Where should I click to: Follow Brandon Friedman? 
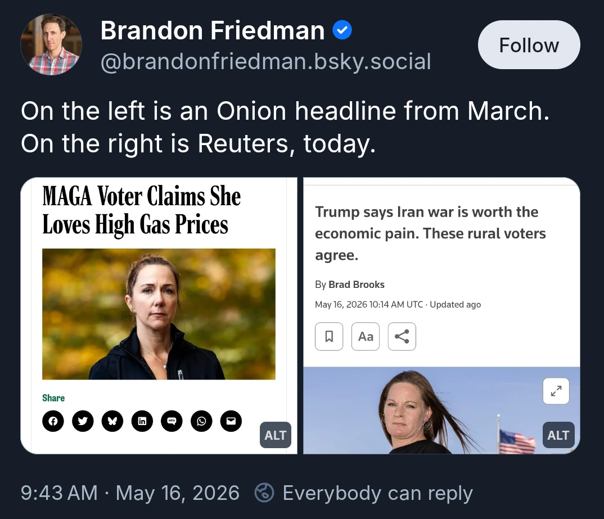pyautogui.click(x=529, y=45)
